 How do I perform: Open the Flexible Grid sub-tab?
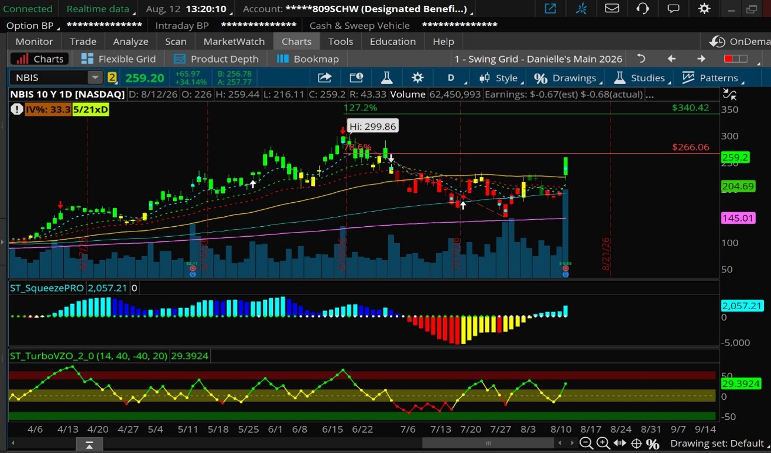[x=119, y=58]
